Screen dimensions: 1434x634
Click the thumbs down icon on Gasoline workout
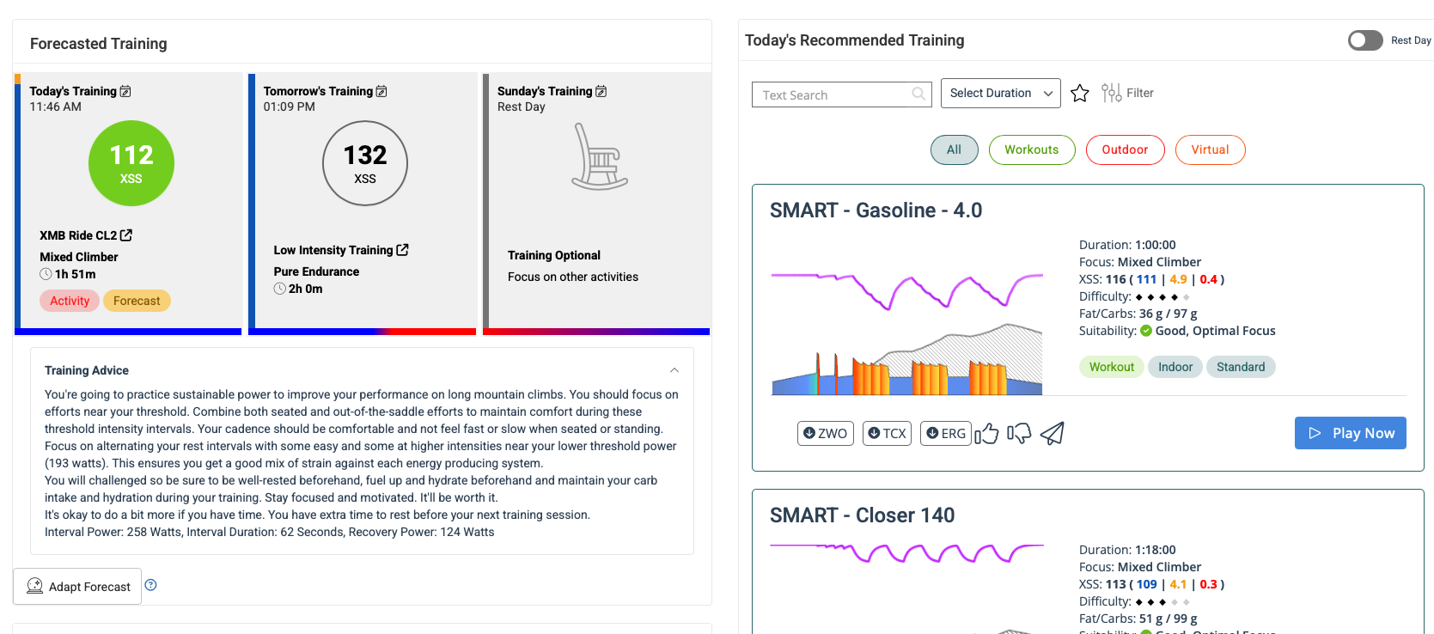coord(1019,434)
